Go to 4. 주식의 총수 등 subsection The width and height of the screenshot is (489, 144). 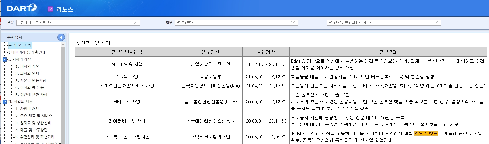click(x=29, y=87)
